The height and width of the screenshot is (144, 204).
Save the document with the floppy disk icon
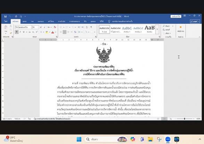click(6, 16)
